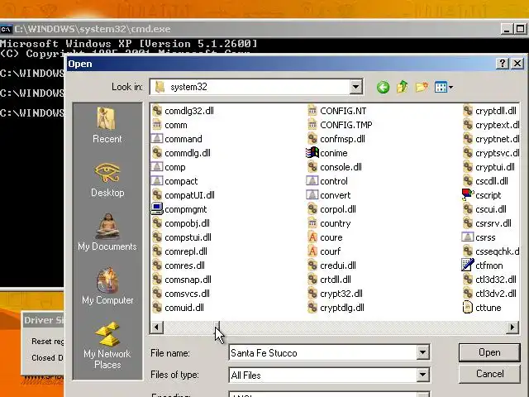Select the comres.dll file
This screenshot has width=529, height=397.
click(x=179, y=265)
